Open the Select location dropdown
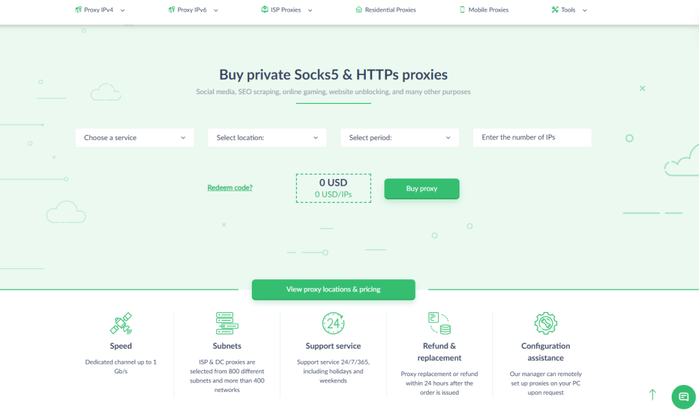 click(267, 138)
